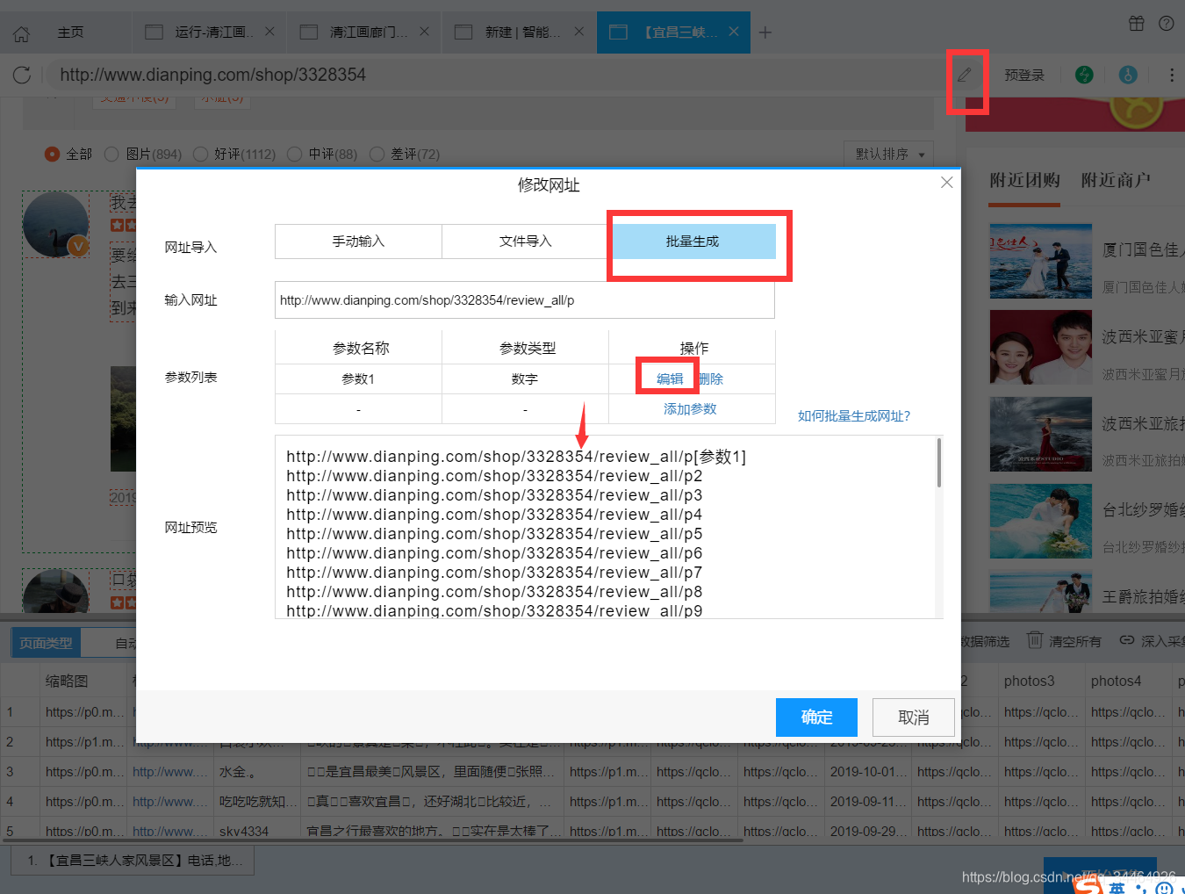Select 中评(88) radio button

point(294,155)
